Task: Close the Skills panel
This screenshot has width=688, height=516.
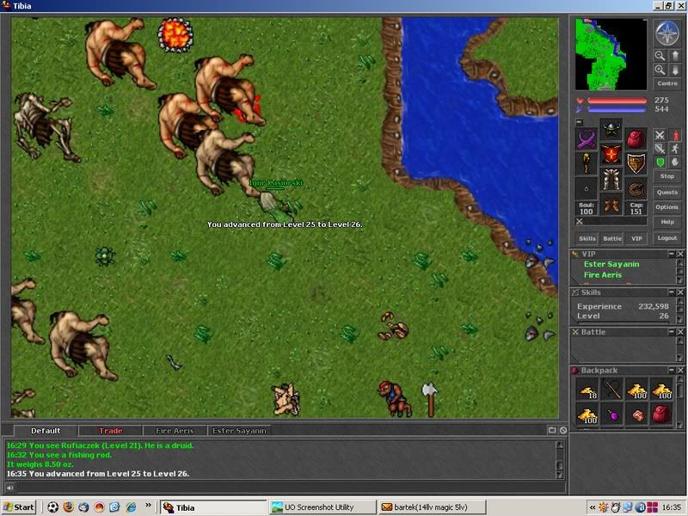Action: [x=680, y=292]
